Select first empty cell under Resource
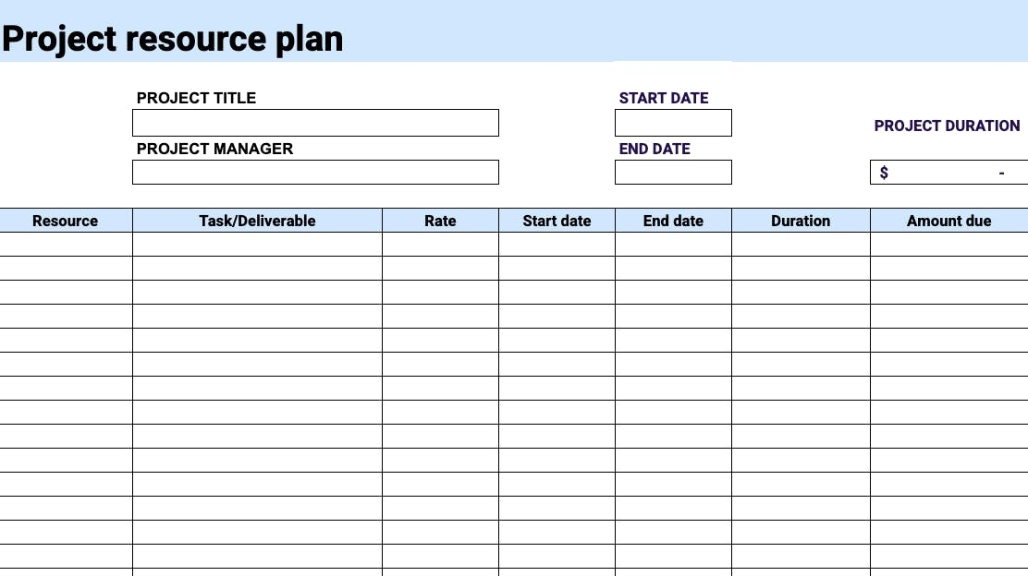The height and width of the screenshot is (576, 1028). [66, 244]
